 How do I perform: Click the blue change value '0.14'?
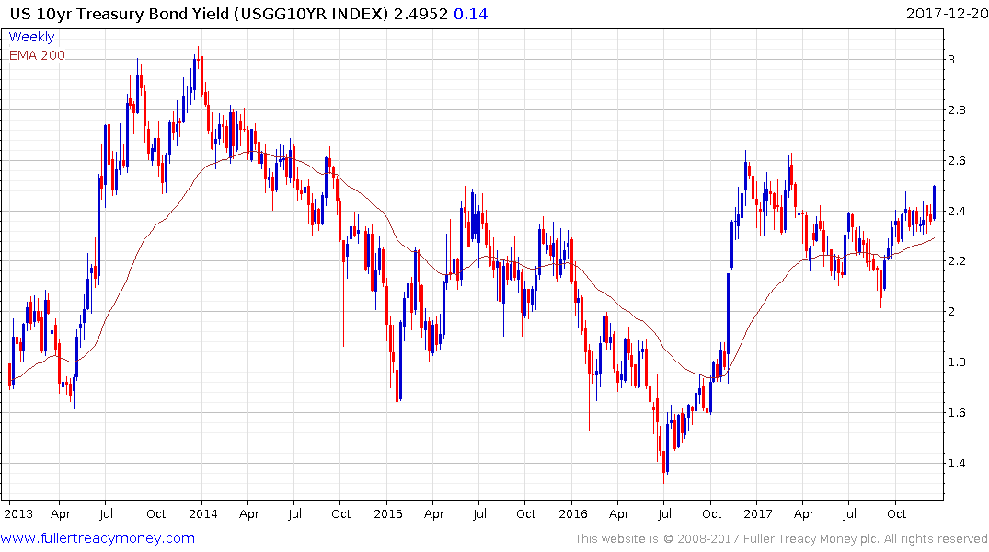[x=471, y=14]
